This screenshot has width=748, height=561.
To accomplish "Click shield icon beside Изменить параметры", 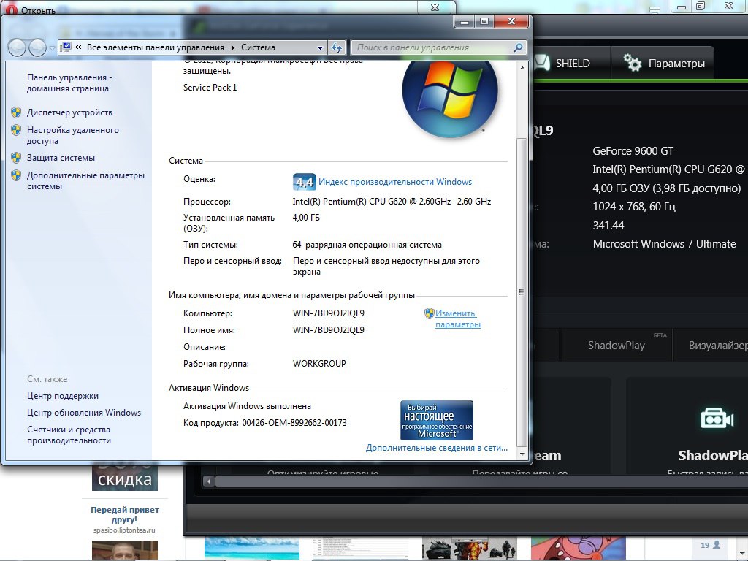I will coord(429,313).
